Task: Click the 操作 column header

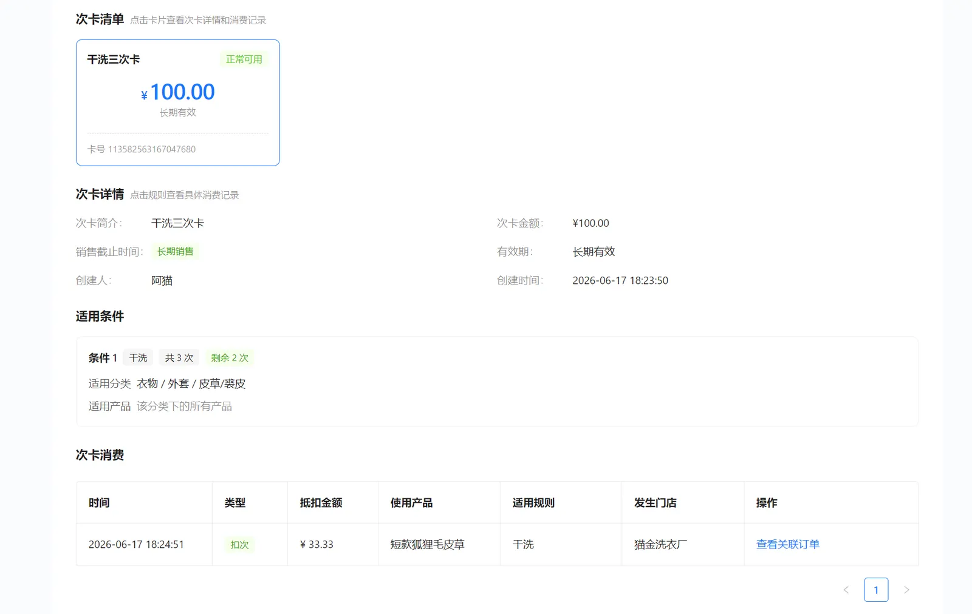Action: point(831,502)
